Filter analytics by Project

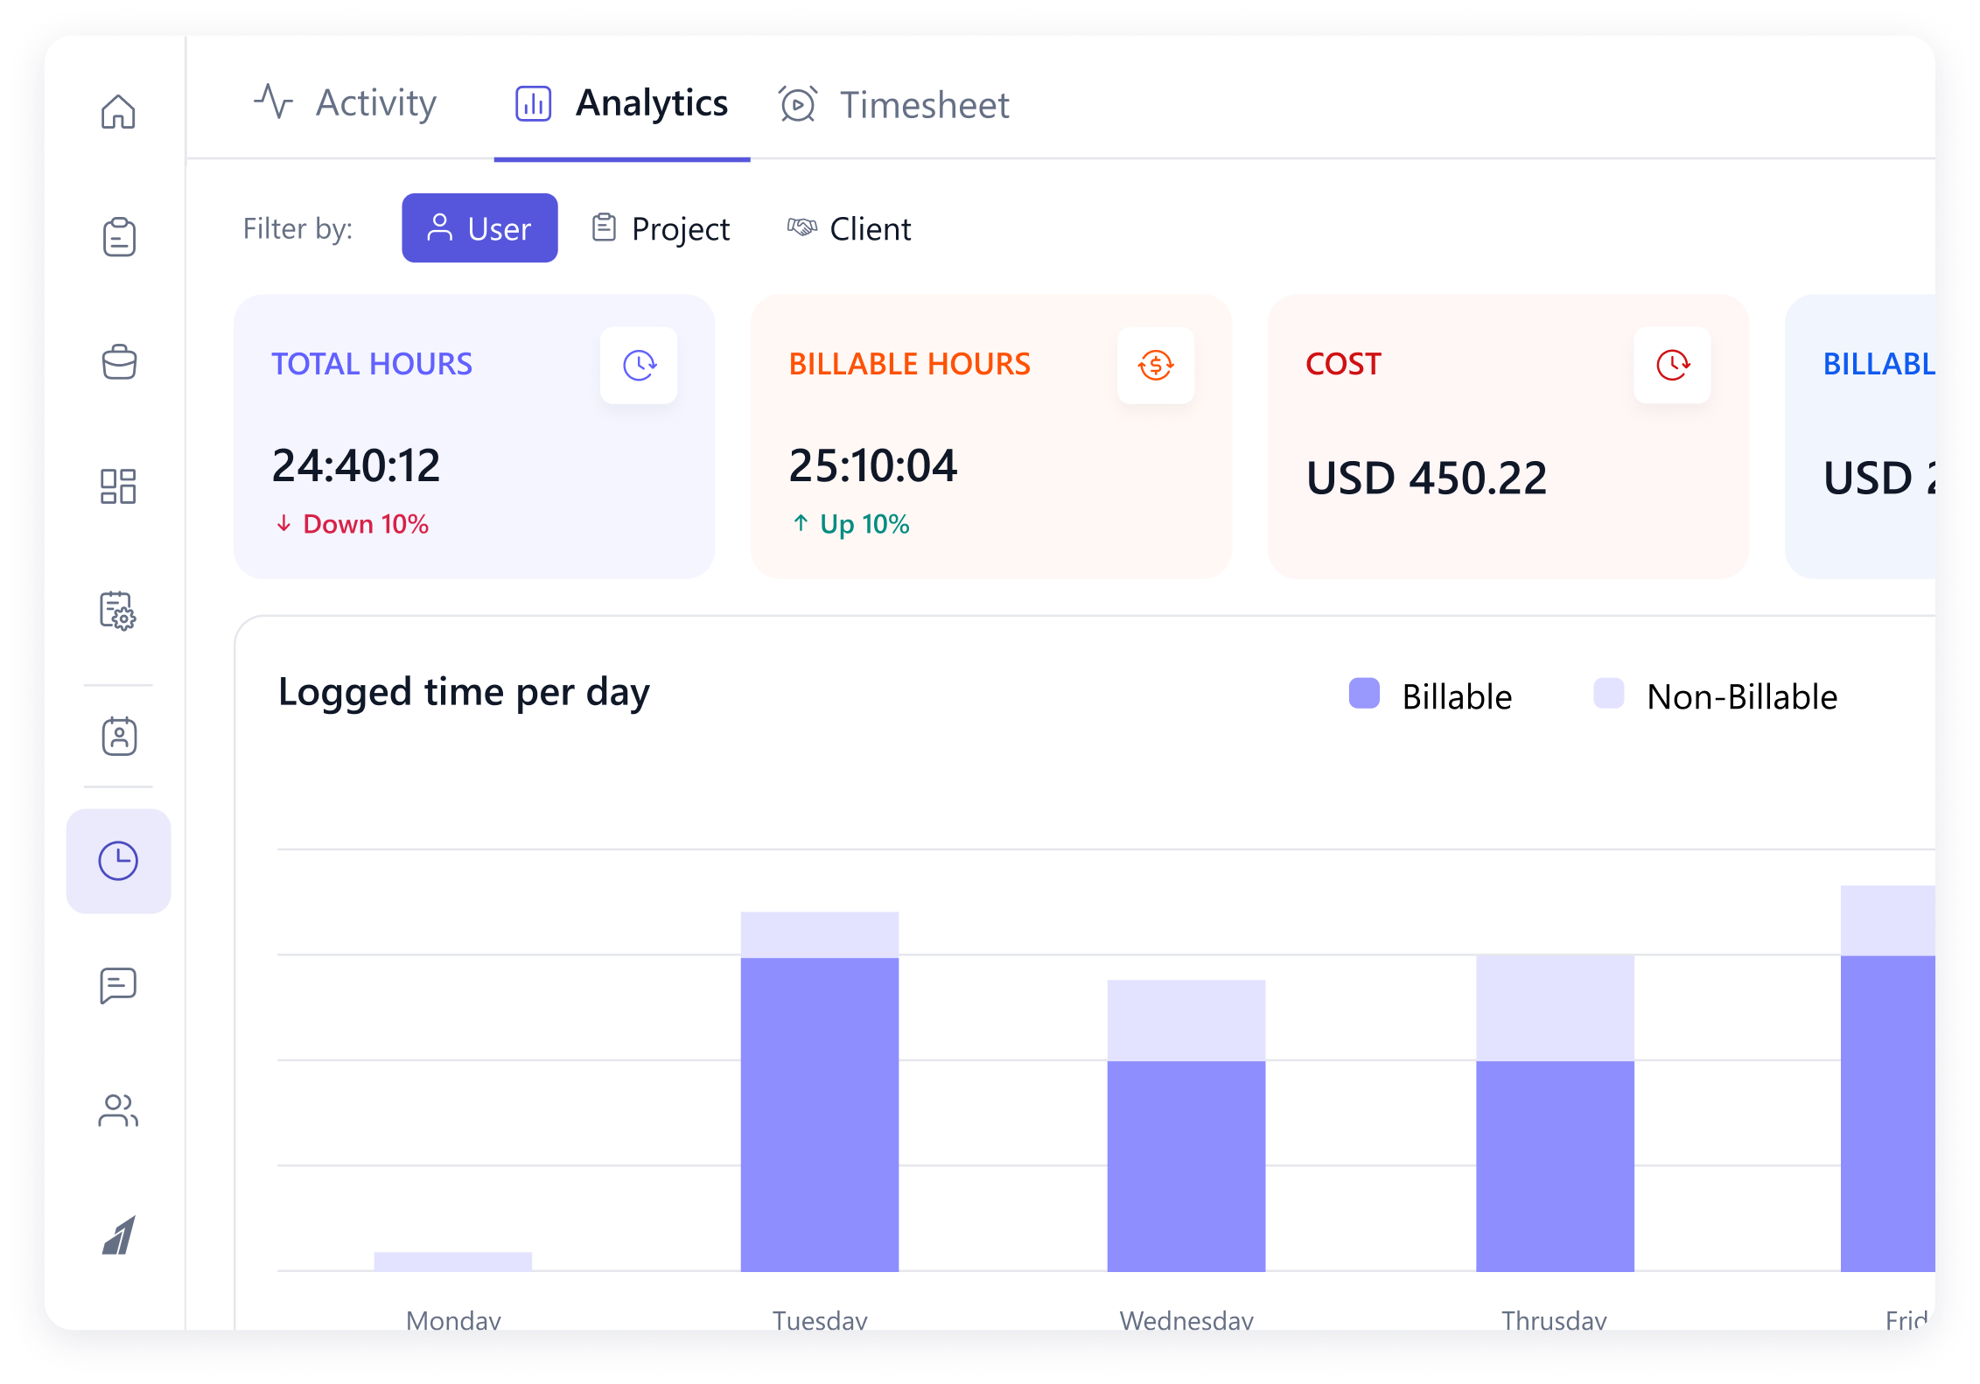[661, 228]
